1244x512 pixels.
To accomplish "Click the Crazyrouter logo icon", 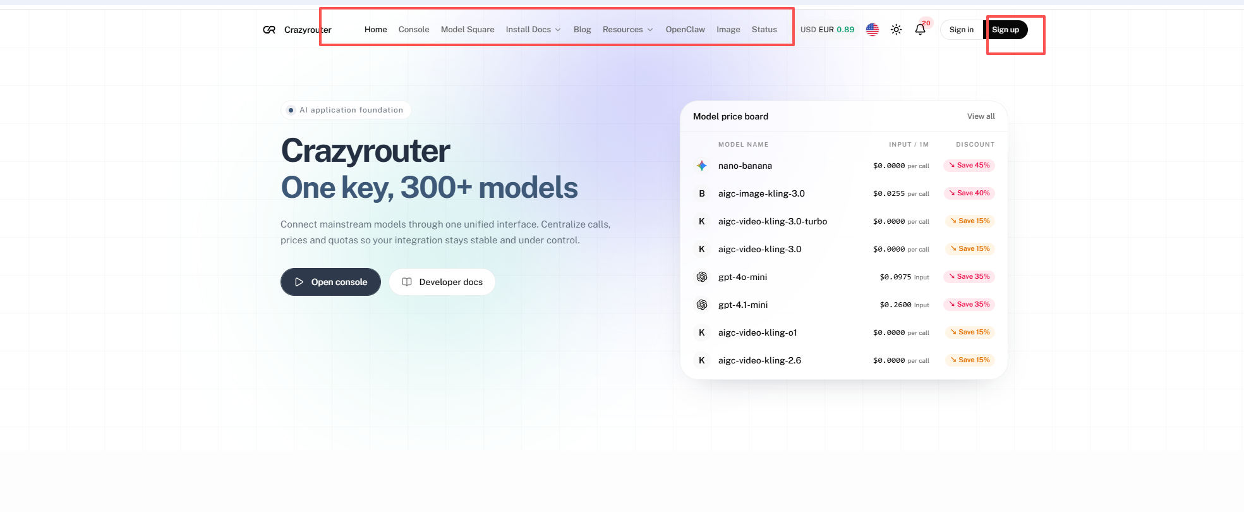I will coord(269,30).
